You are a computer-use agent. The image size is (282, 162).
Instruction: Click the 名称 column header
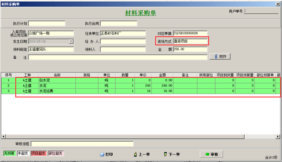tap(57, 75)
